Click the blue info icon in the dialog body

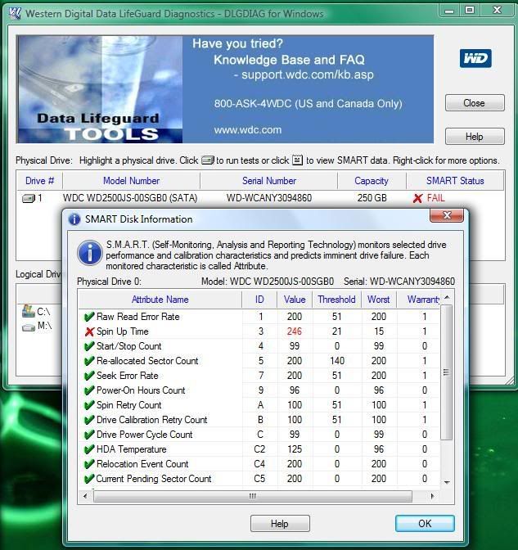pos(90,253)
